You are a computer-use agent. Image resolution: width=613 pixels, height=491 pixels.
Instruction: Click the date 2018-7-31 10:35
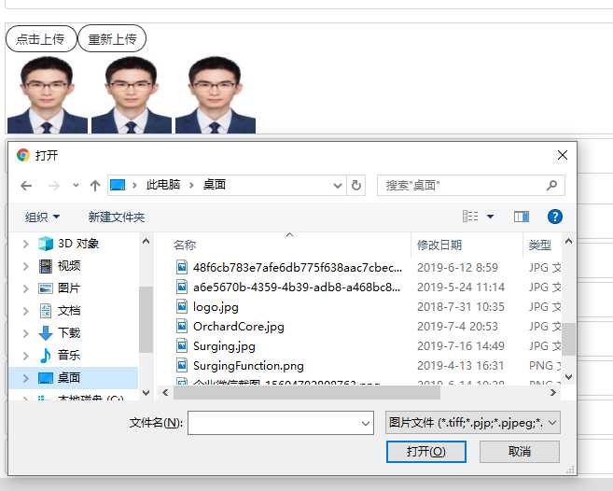coord(461,307)
